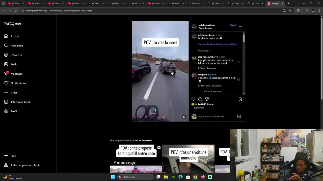The height and width of the screenshot is (181, 323).
Task: Open Messages icon with badge
Action: [x=6, y=74]
